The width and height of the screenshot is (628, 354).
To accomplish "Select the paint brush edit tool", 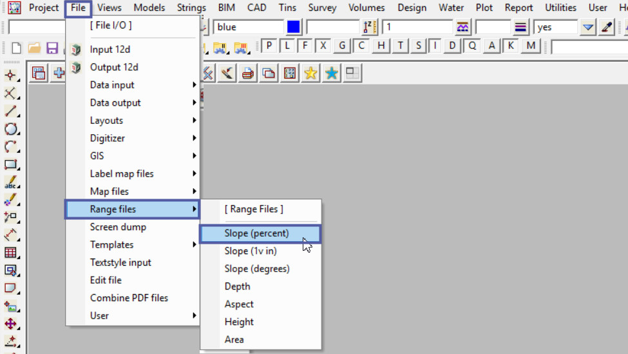I will click(x=11, y=200).
